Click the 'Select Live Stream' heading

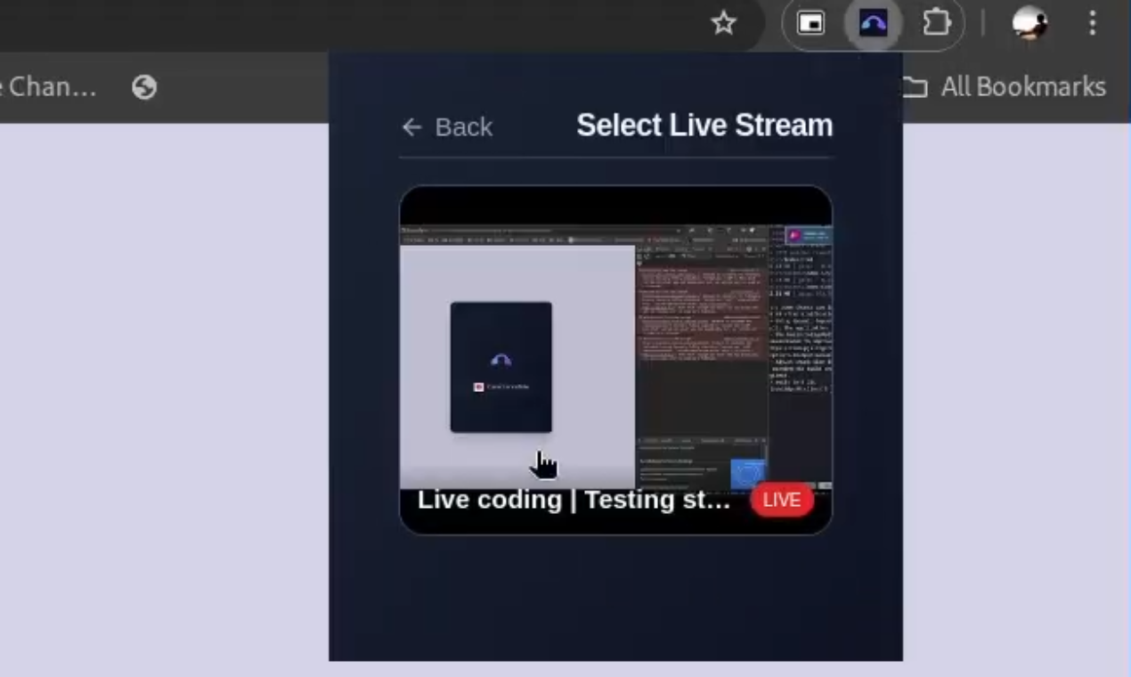click(704, 126)
